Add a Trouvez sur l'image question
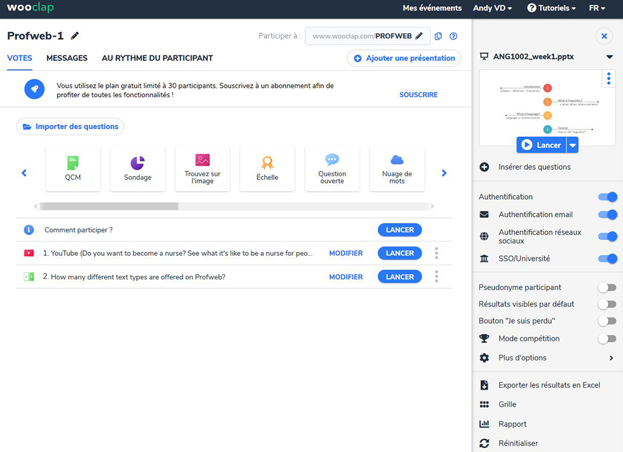Screen dimensions: 623x452 [x=202, y=168]
